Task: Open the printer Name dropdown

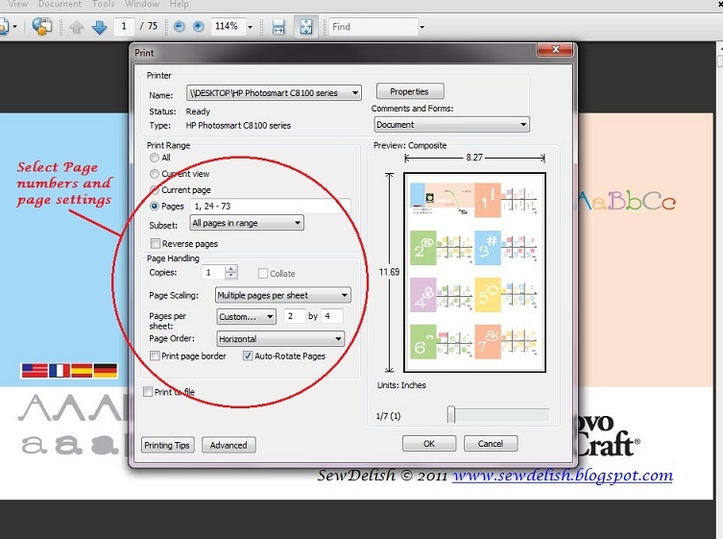Action: 274,93
